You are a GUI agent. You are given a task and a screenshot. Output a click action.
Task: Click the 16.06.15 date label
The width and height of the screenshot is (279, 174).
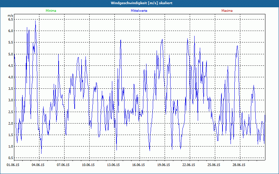click(x=138, y=165)
